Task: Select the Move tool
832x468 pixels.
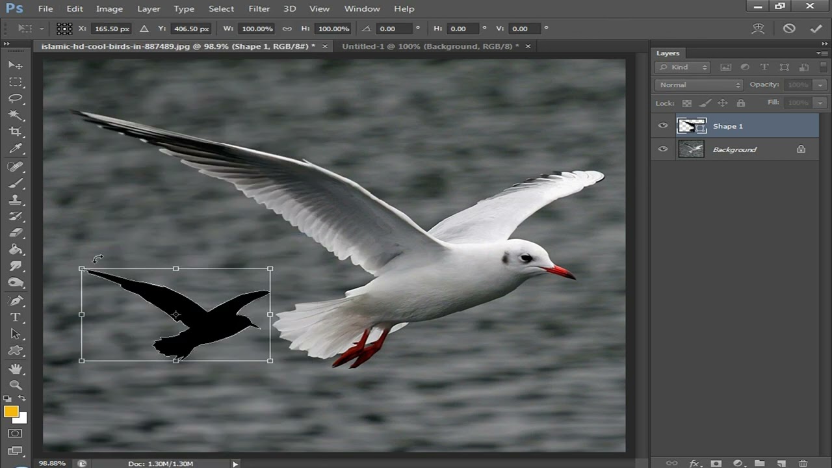Action: [x=15, y=65]
